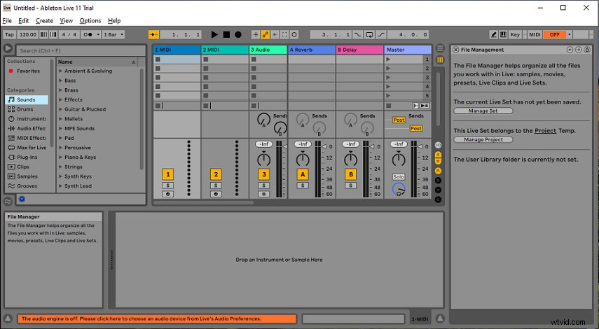
Task: Select the Session View selector icon
Action: pyautogui.click(x=440, y=60)
